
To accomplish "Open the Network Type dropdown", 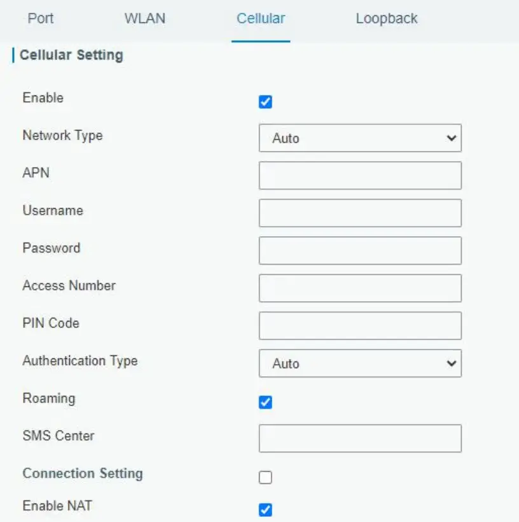I will (359, 138).
